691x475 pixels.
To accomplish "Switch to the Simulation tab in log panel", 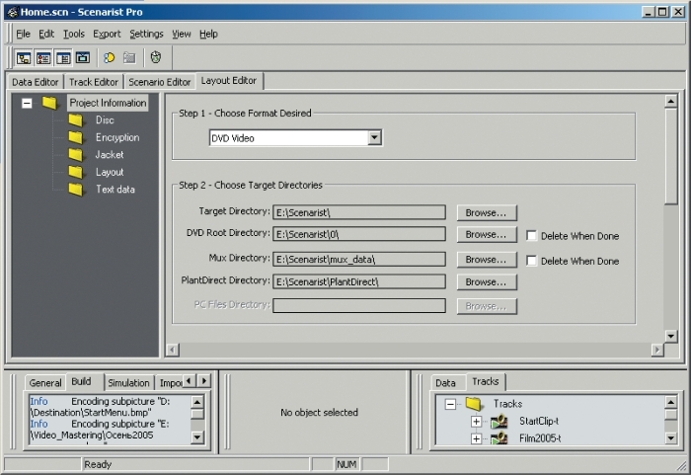I will [x=128, y=383].
